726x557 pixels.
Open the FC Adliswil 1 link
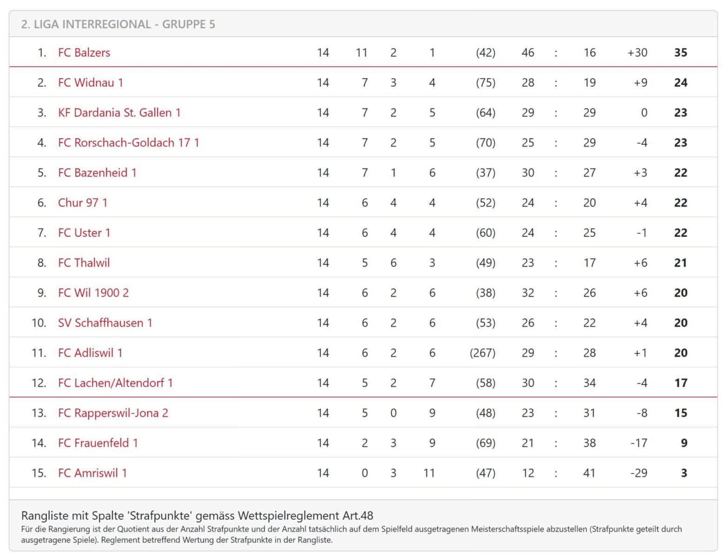(90, 353)
